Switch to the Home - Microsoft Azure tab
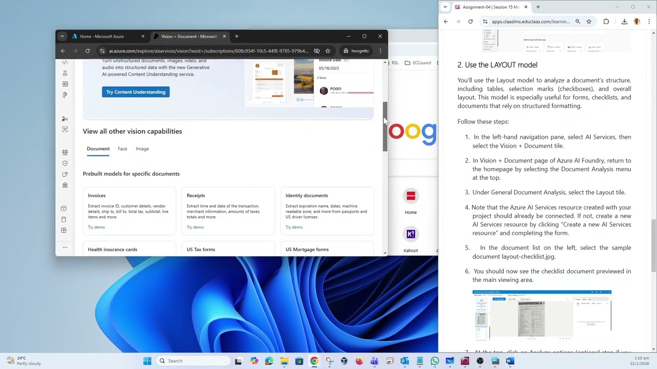This screenshot has height=369, width=657. pos(108,36)
